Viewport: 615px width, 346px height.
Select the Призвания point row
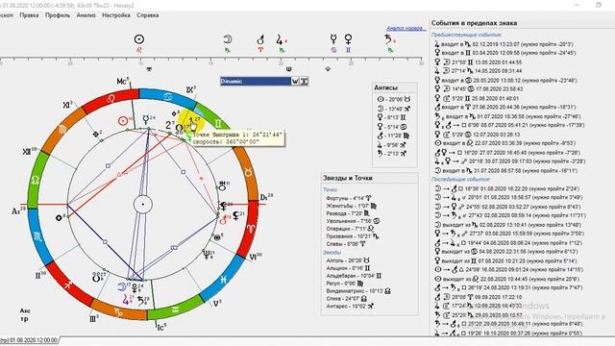coord(353,236)
